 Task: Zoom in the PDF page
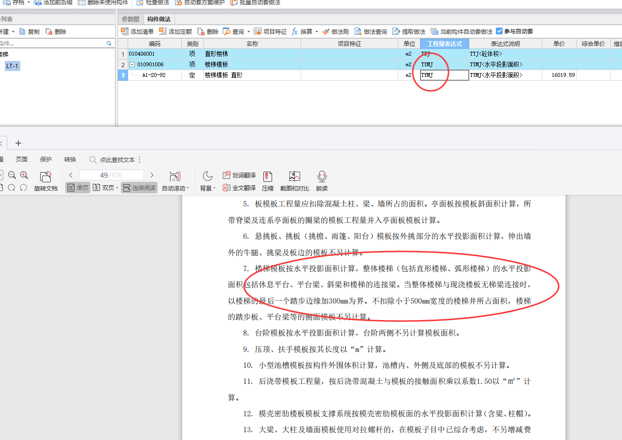coord(24,175)
